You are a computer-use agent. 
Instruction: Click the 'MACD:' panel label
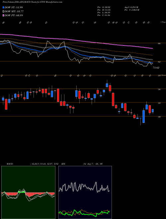point(10,164)
